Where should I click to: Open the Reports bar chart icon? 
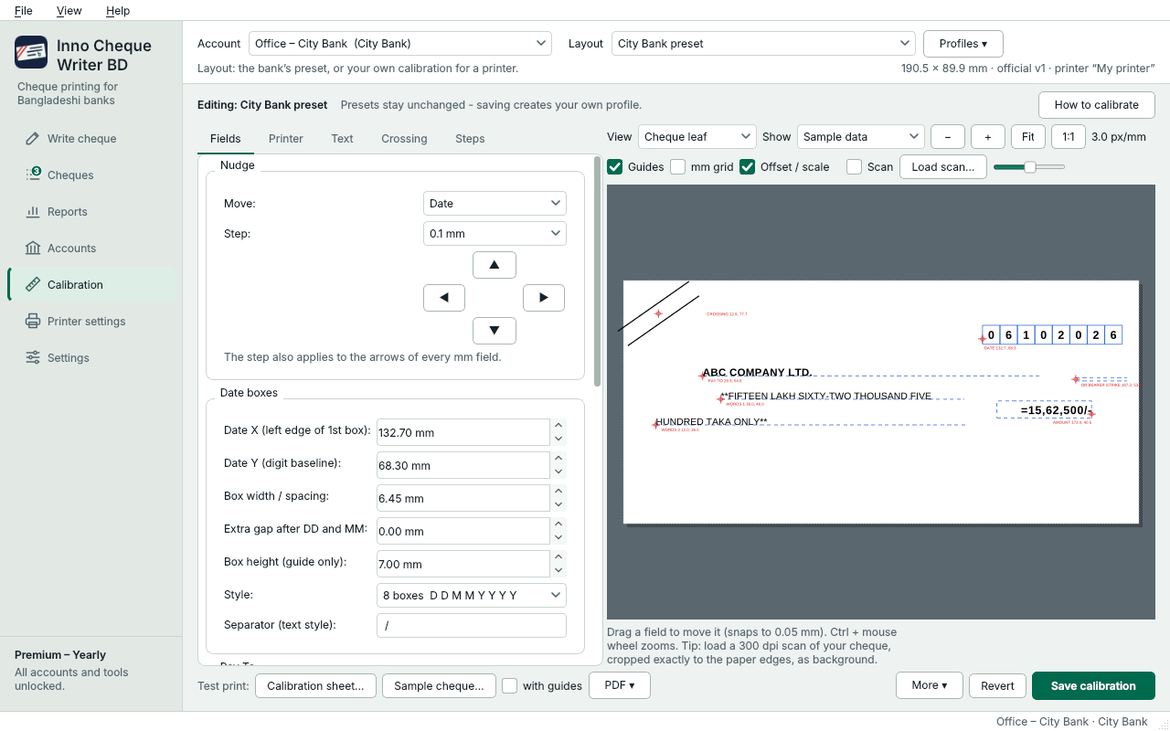click(x=33, y=212)
